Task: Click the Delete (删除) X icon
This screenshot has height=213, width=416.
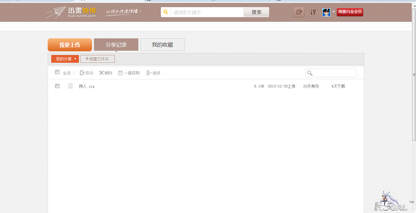Action: (101, 73)
